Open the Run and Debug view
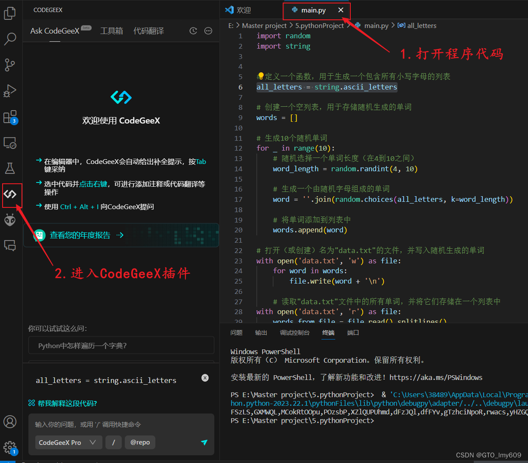 (x=9, y=91)
